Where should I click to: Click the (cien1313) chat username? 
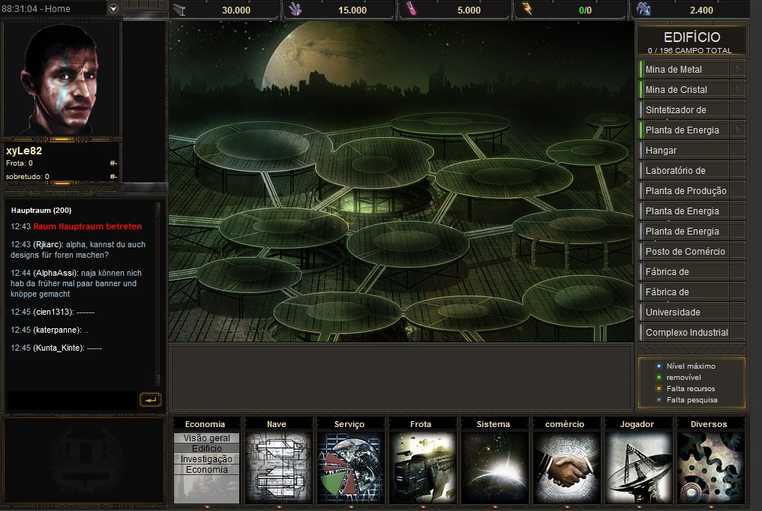53,312
